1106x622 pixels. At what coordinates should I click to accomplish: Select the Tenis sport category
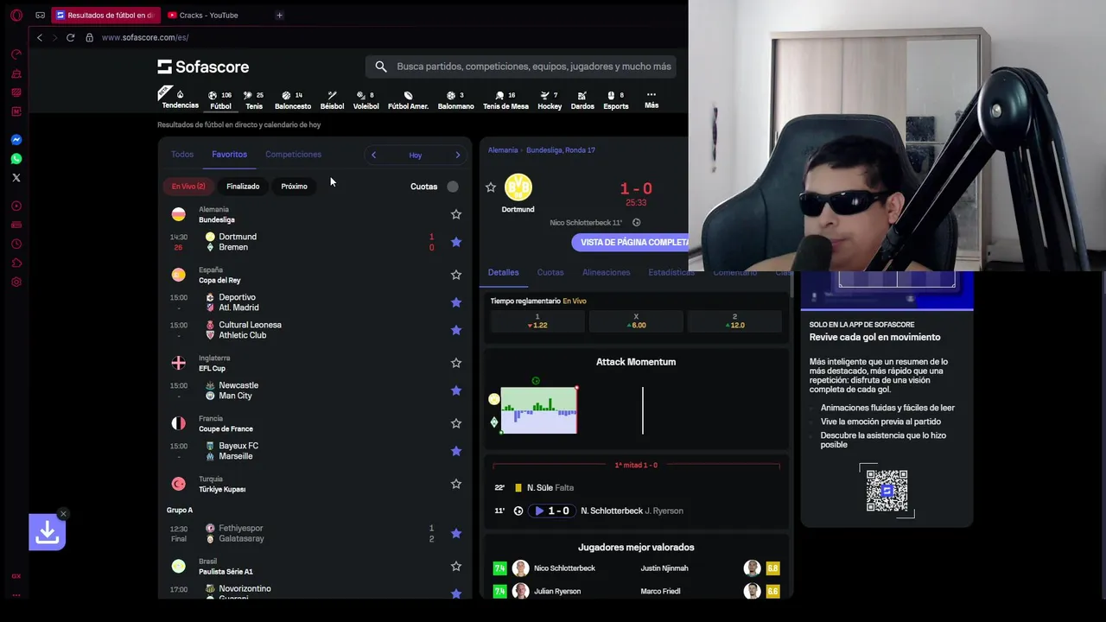click(x=254, y=100)
